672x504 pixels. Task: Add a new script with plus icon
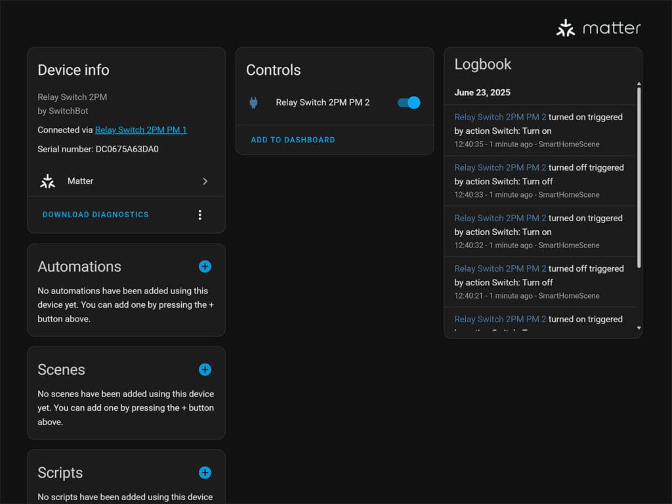(x=205, y=472)
